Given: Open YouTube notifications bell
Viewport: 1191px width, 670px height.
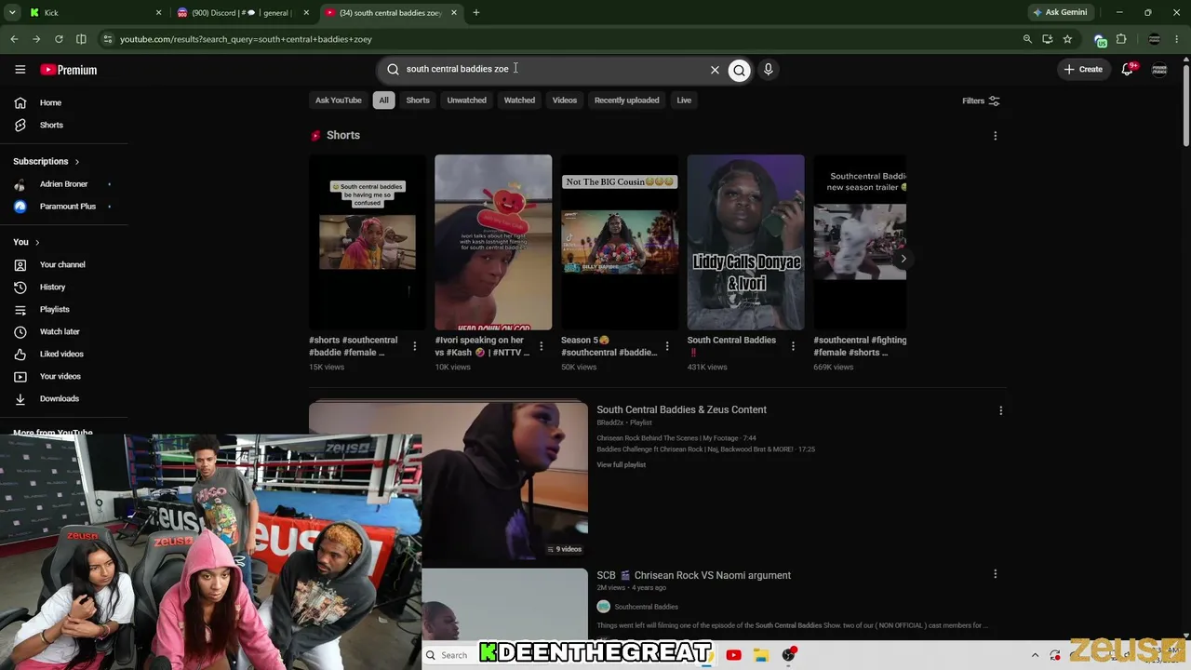Looking at the screenshot, I should click(x=1127, y=70).
